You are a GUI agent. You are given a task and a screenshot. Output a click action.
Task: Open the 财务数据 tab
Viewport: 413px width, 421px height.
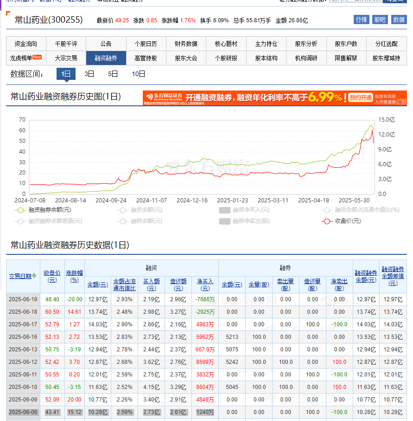pos(186,44)
